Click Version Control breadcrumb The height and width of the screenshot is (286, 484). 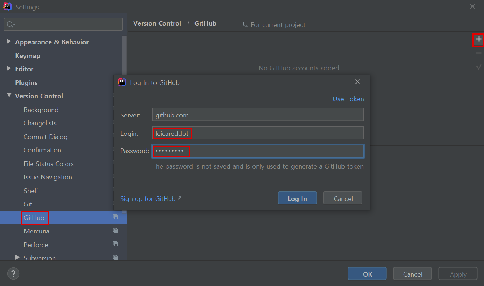pyautogui.click(x=157, y=23)
